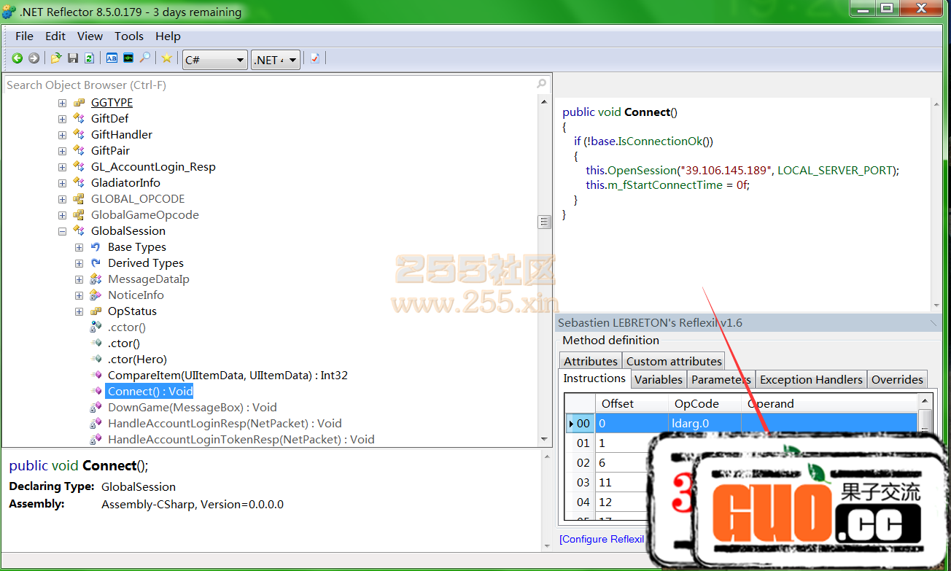This screenshot has height=571, width=951.
Task: Click the Save floppy disk icon
Action: [73, 58]
